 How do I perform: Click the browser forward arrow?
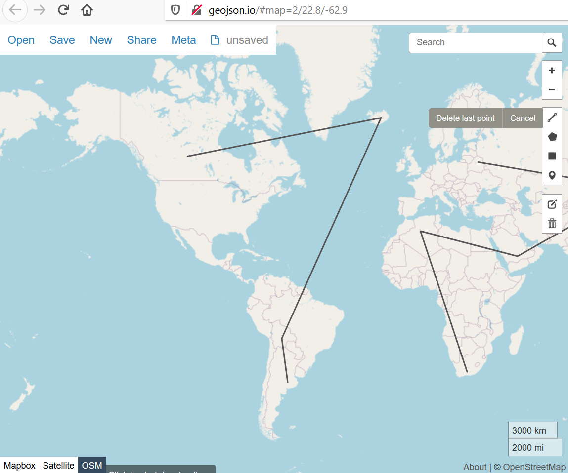tap(40, 10)
